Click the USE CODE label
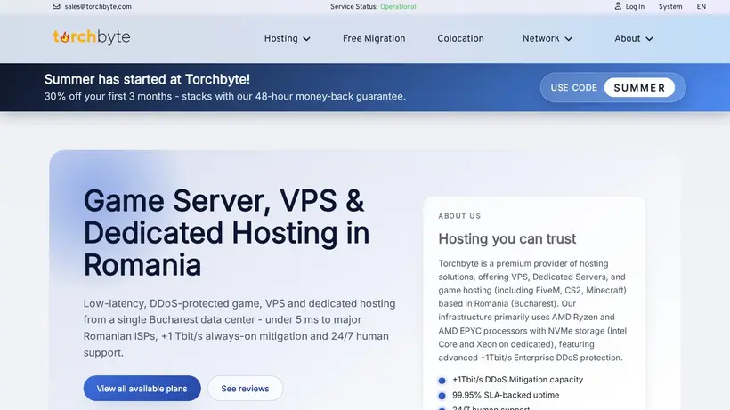Screen dimensions: 730x410 pyautogui.click(x=573, y=88)
